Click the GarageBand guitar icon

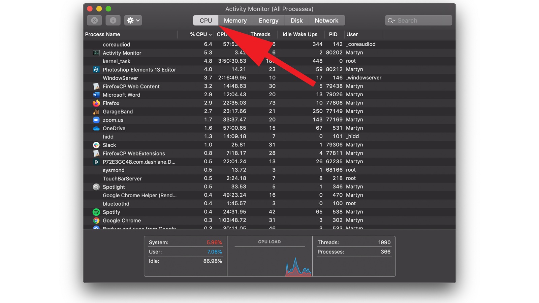coord(96,111)
